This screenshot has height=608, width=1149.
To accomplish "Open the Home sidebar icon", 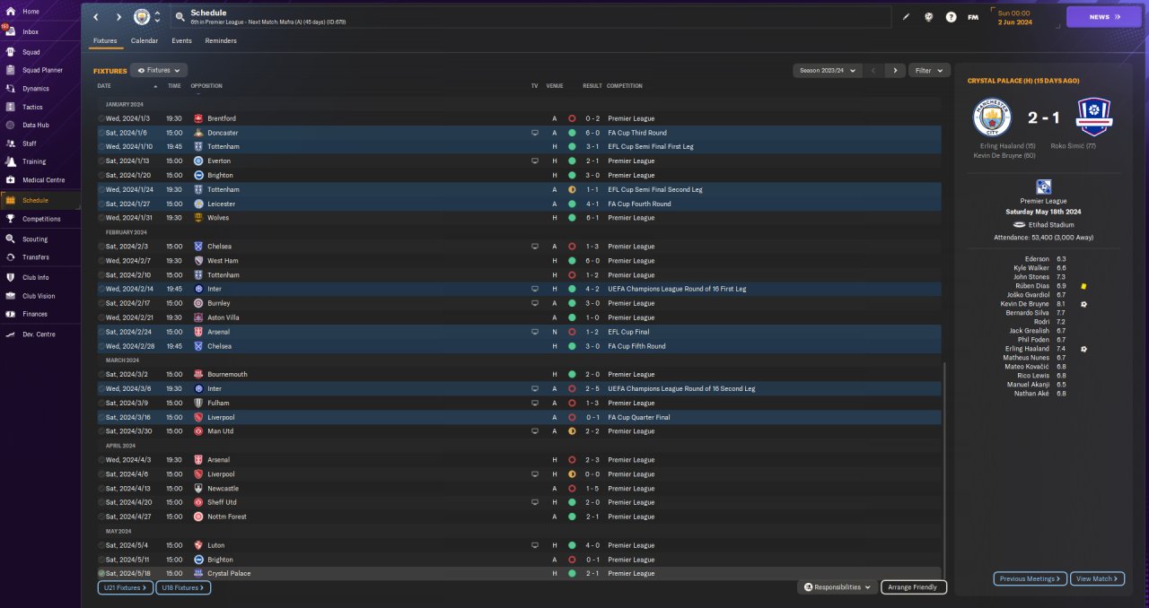I will 11,12.
